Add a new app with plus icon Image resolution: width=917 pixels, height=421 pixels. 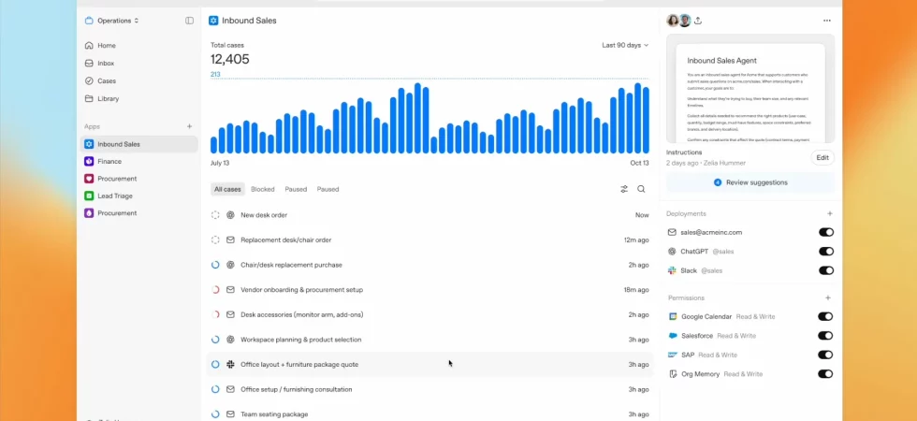coord(189,126)
